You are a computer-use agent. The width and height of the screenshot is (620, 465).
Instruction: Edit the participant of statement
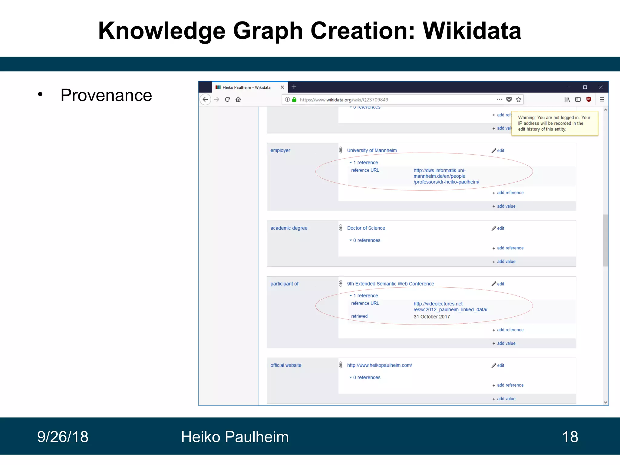498,284
